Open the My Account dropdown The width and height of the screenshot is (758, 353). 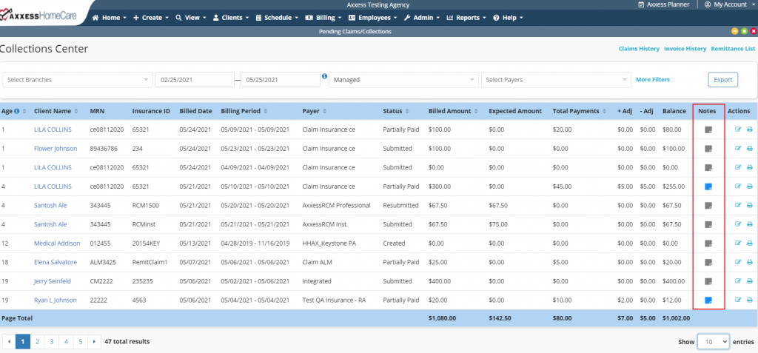[x=729, y=4]
